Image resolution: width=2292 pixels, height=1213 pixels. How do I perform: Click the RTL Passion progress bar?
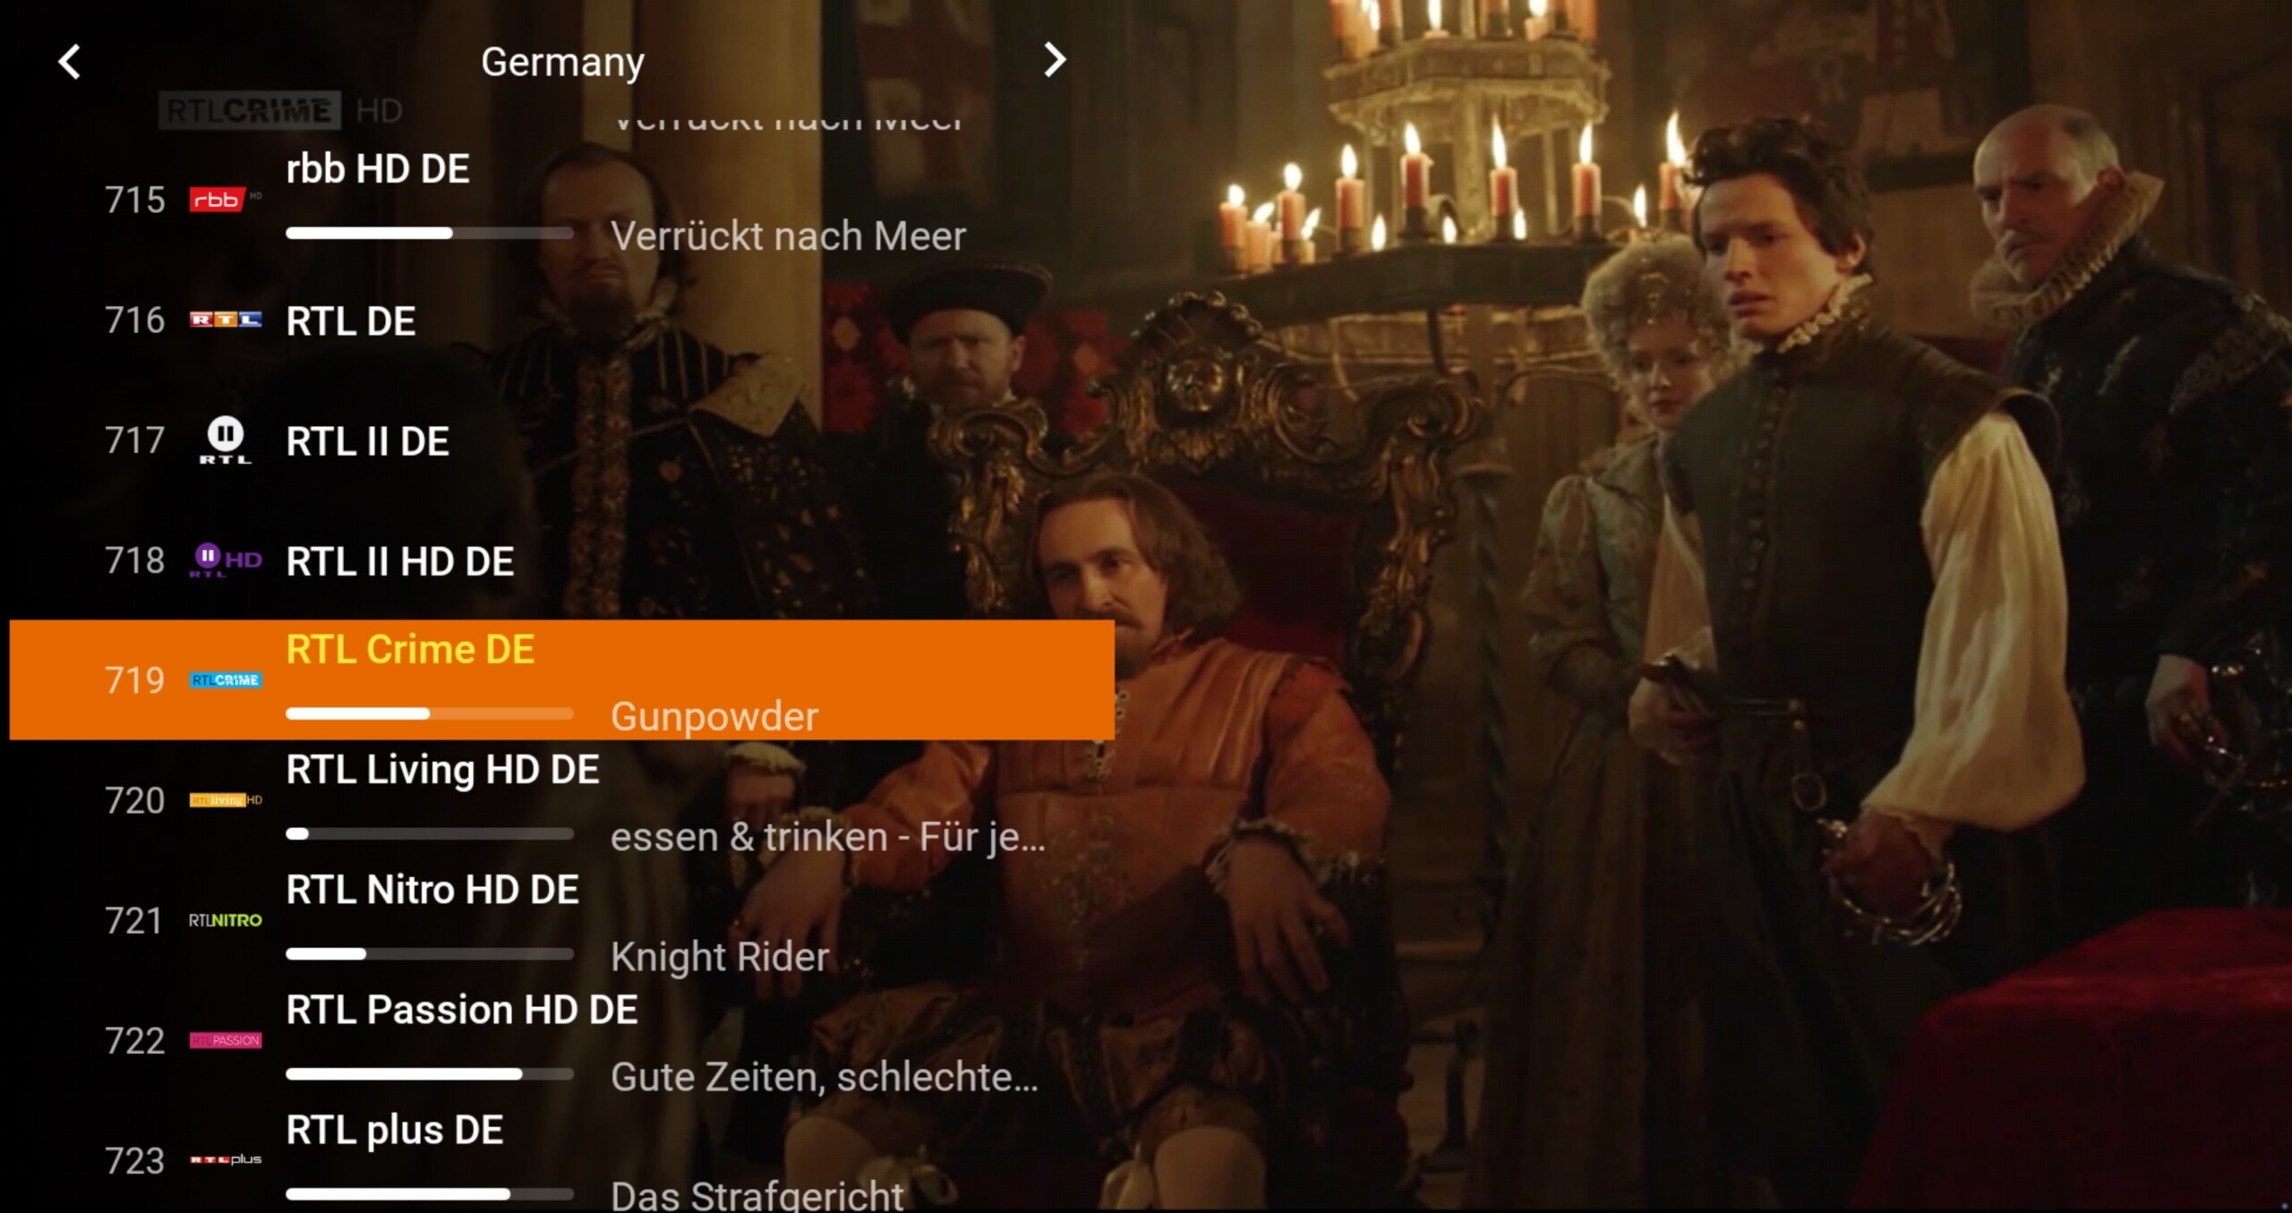tap(430, 1074)
